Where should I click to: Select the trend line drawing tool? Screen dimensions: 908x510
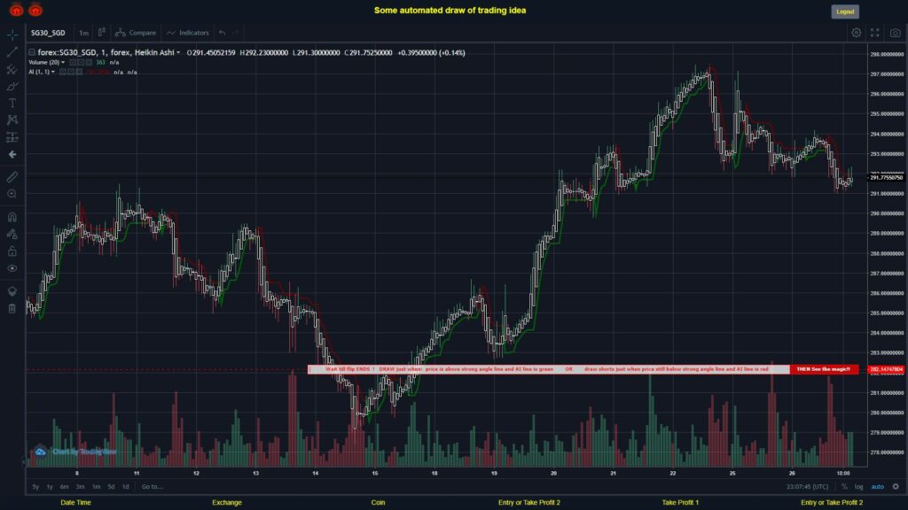coord(12,52)
